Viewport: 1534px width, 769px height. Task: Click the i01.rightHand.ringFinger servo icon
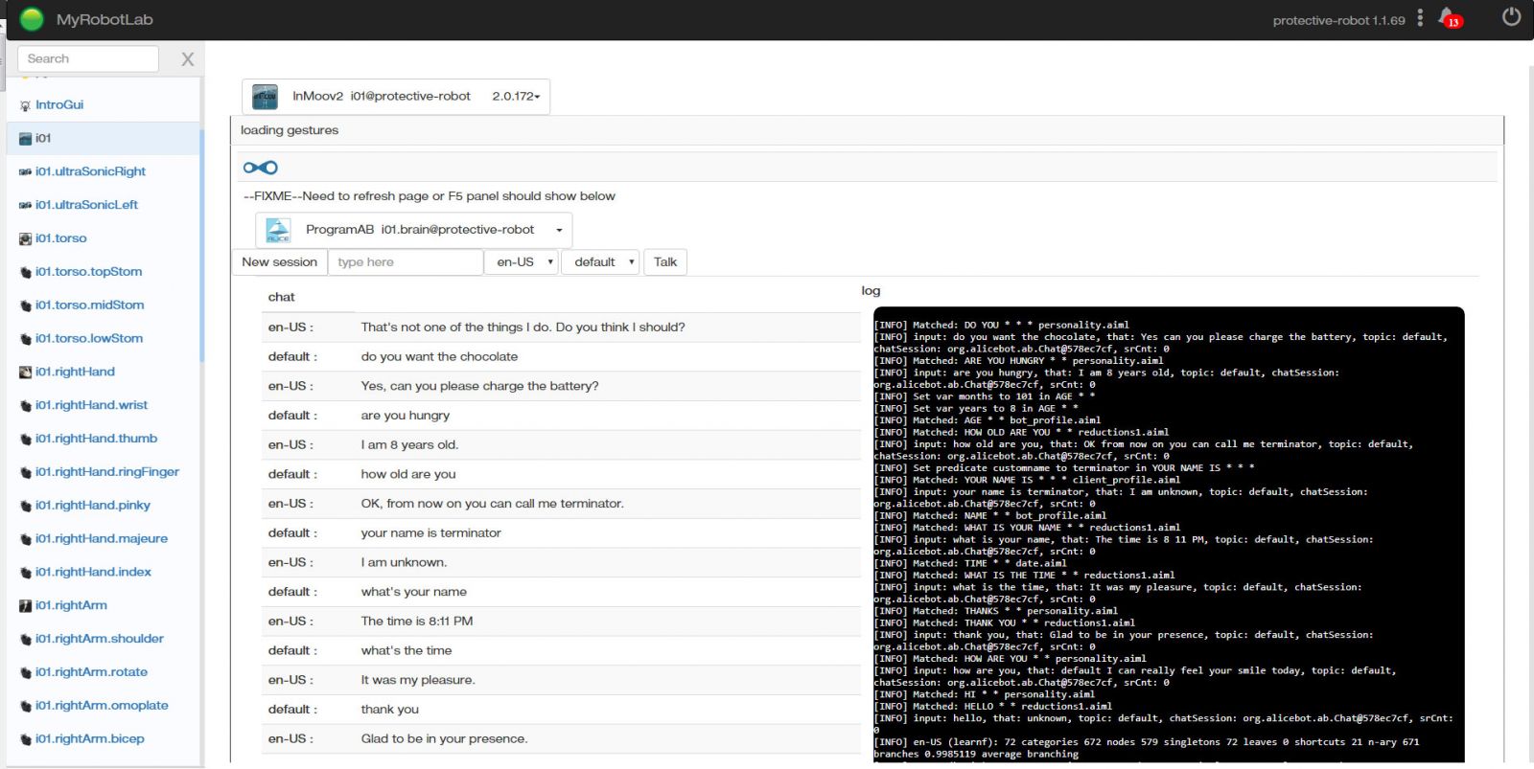coord(25,472)
